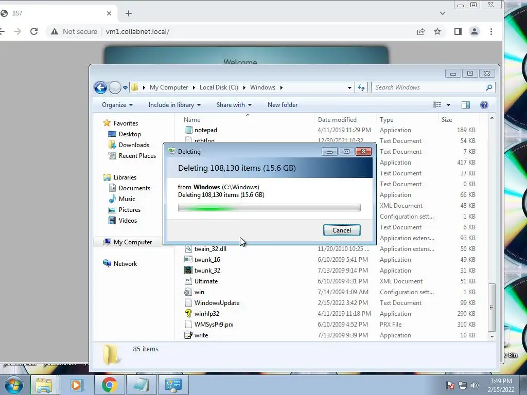Open Explorer help icon

click(484, 105)
